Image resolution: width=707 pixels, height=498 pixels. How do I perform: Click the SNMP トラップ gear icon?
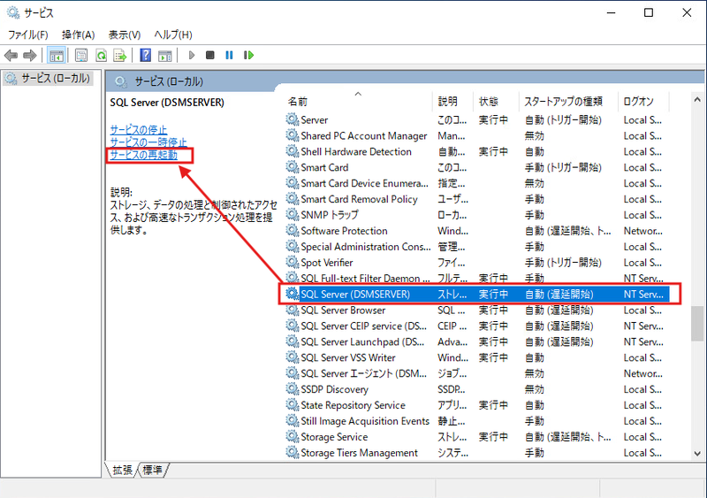pos(293,214)
